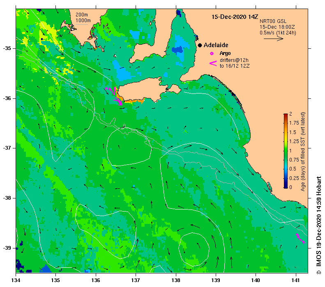Image resolution: width=325 pixels, height=287 pixels.
Task: Click the '15-Dec-2020 14Z' date title
Action: pos(235,17)
